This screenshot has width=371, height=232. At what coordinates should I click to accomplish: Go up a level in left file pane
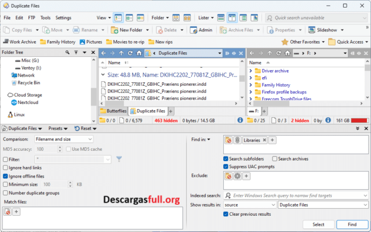pyautogui.click(x=121, y=53)
